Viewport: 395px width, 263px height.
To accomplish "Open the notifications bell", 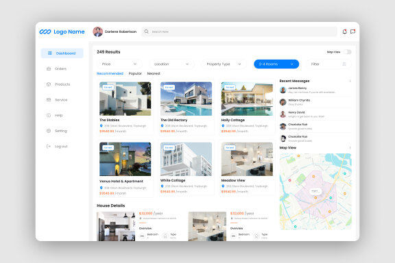I will [345, 32].
